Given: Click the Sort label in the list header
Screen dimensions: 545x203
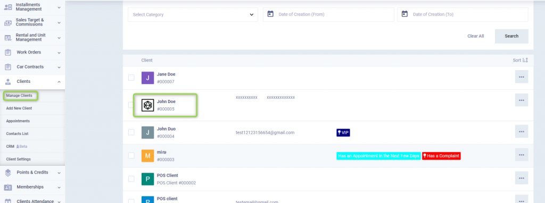Looking at the screenshot, I should click(517, 60).
